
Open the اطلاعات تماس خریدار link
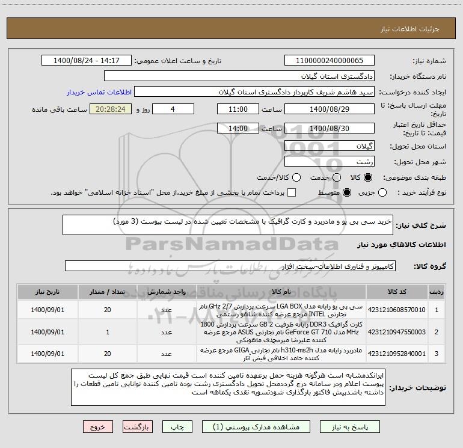[x=99, y=92]
